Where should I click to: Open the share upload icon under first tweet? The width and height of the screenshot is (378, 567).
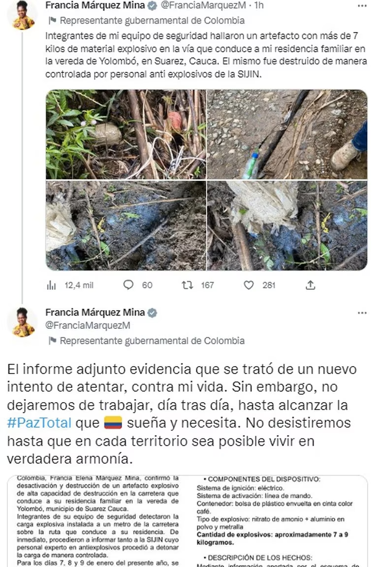click(x=311, y=285)
